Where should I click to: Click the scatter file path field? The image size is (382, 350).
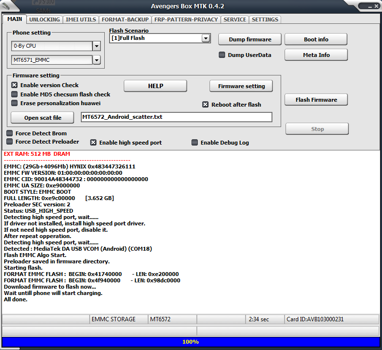tap(176, 117)
